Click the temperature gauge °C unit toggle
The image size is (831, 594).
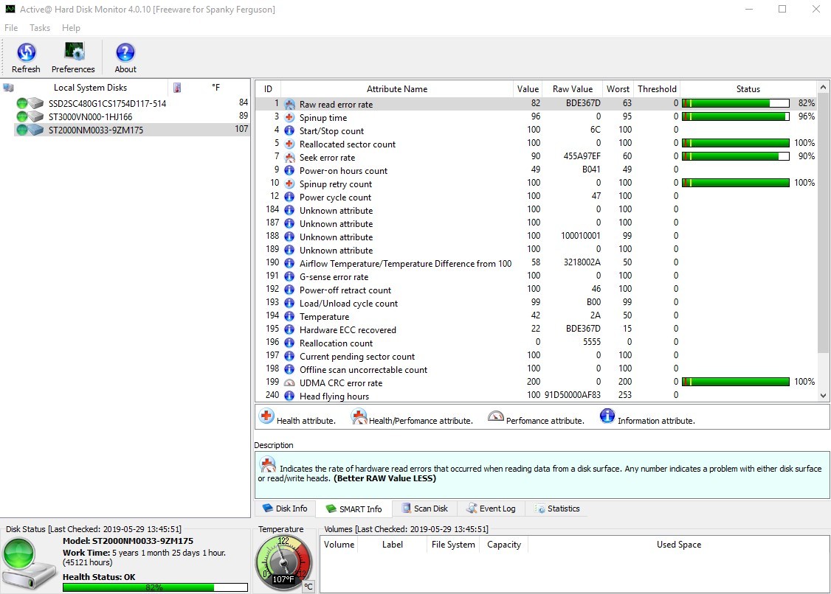308,586
